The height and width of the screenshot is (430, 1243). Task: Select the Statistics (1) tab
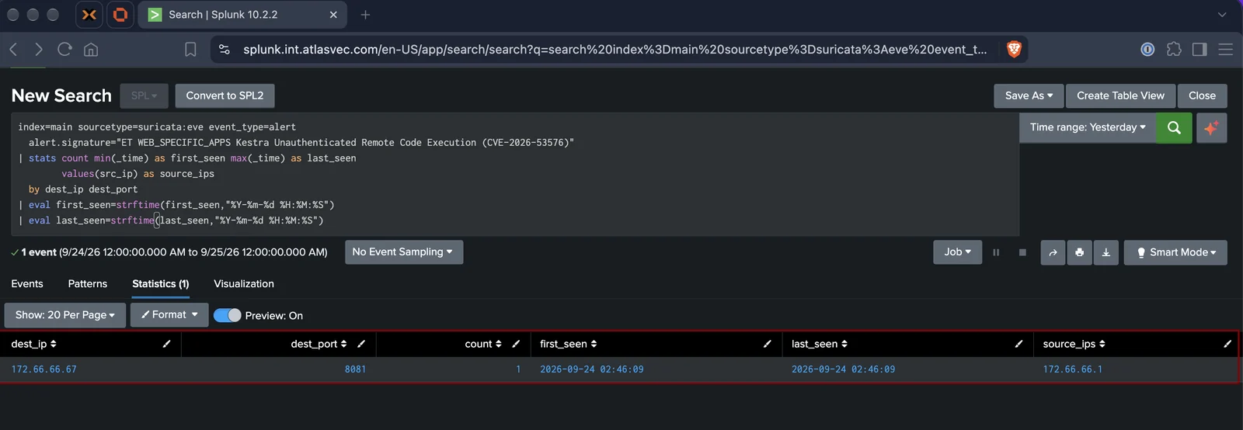161,284
